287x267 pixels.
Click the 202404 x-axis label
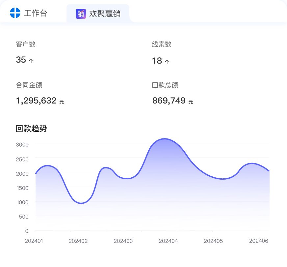coord(168,241)
